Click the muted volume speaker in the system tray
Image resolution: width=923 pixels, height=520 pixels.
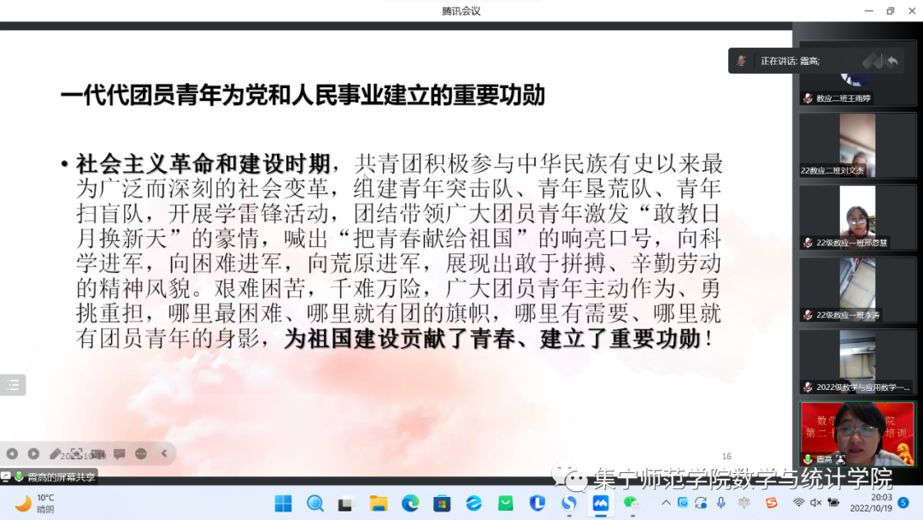(x=816, y=503)
